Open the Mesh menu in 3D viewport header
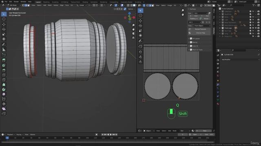This screenshot has width=261, height=146. (x=50, y=5)
